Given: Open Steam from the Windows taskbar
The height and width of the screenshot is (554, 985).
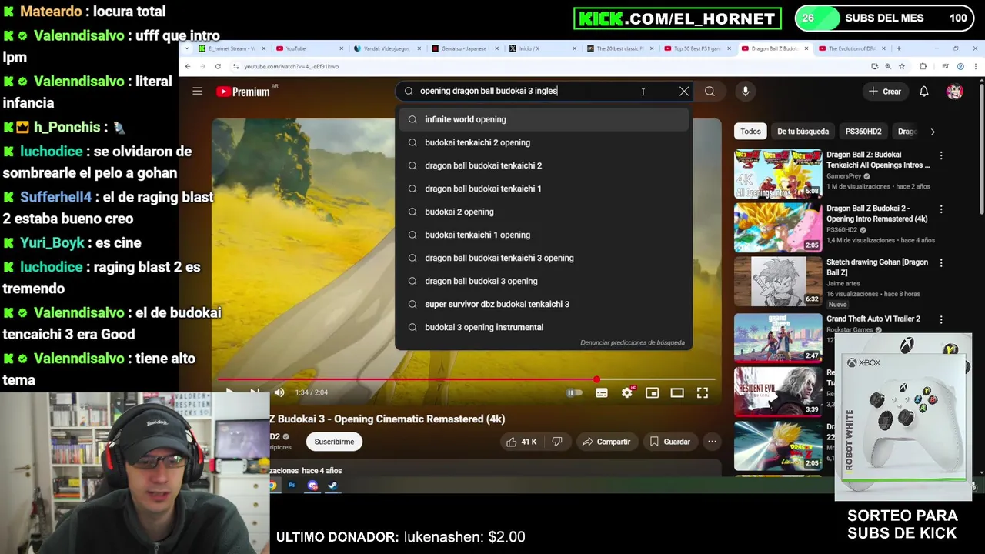Looking at the screenshot, I should 332,486.
